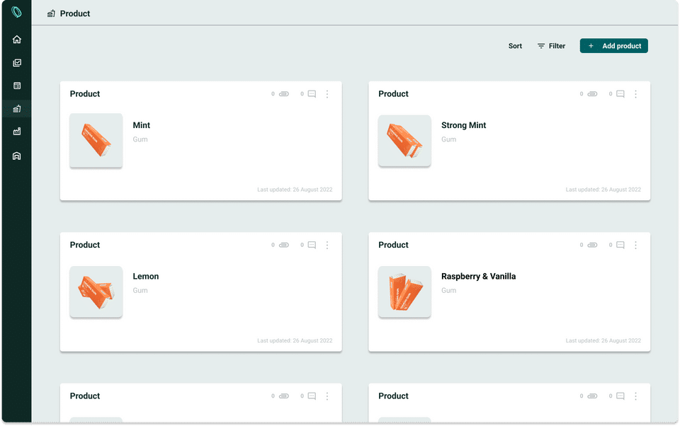Open the checklist tasks sidebar icon
The height and width of the screenshot is (426, 680).
pos(17,63)
